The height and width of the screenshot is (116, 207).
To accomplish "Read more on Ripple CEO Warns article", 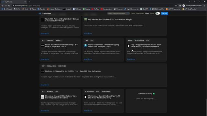I will click(x=45, y=34).
